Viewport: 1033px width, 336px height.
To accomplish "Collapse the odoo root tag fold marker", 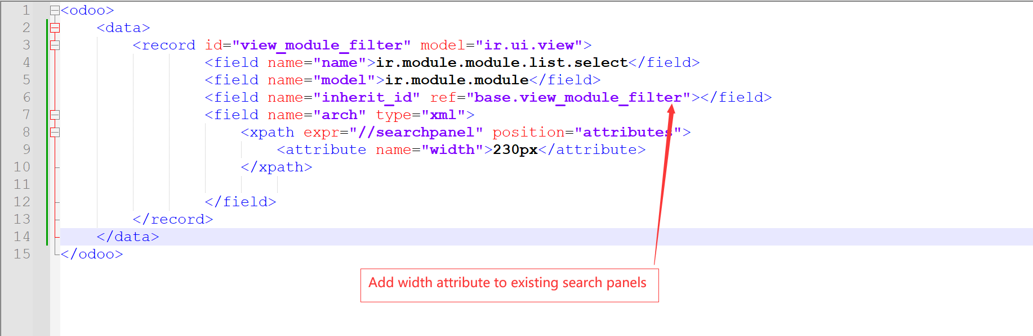I will pos(55,10).
